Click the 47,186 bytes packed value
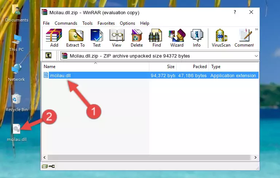This screenshot has width=280, height=178. pyautogui.click(x=192, y=76)
